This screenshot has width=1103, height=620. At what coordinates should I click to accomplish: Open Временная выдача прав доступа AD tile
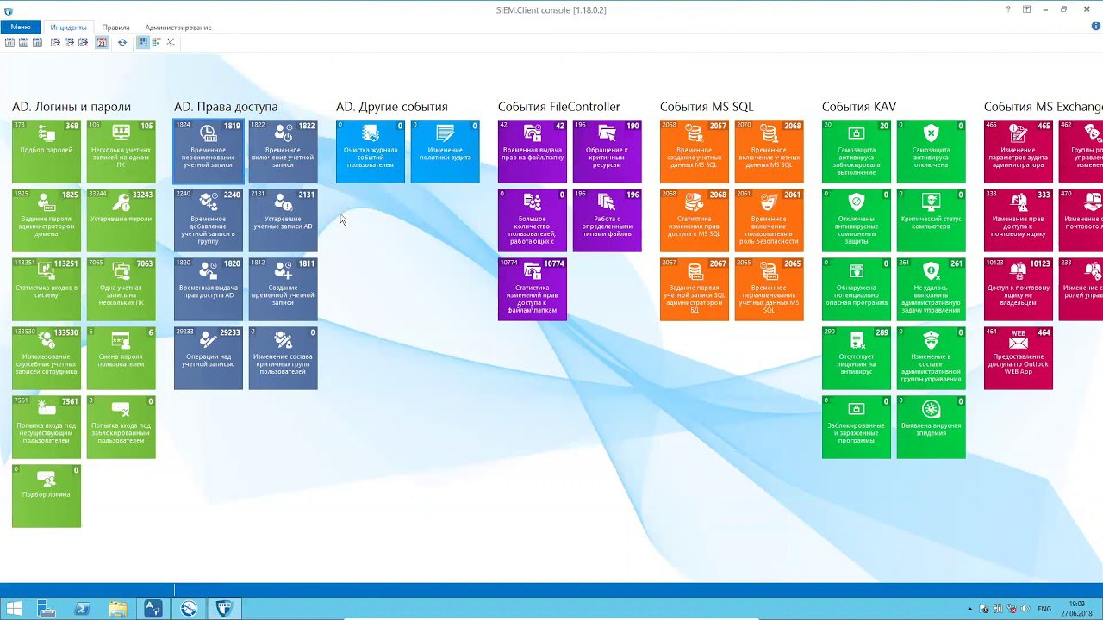(x=209, y=289)
